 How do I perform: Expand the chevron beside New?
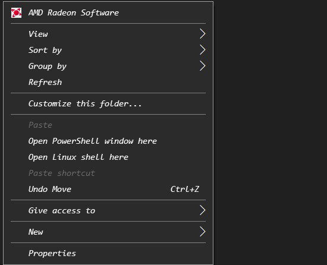pyautogui.click(x=203, y=232)
